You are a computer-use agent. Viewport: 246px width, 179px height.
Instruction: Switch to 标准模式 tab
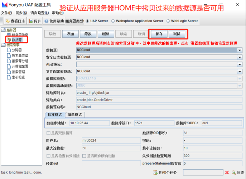pos(55,115)
